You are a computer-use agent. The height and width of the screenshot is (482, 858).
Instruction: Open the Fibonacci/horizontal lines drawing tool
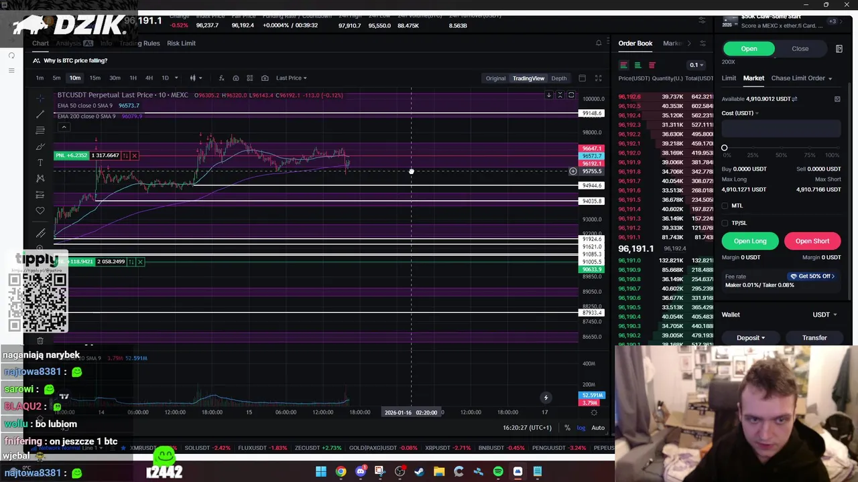tap(40, 130)
